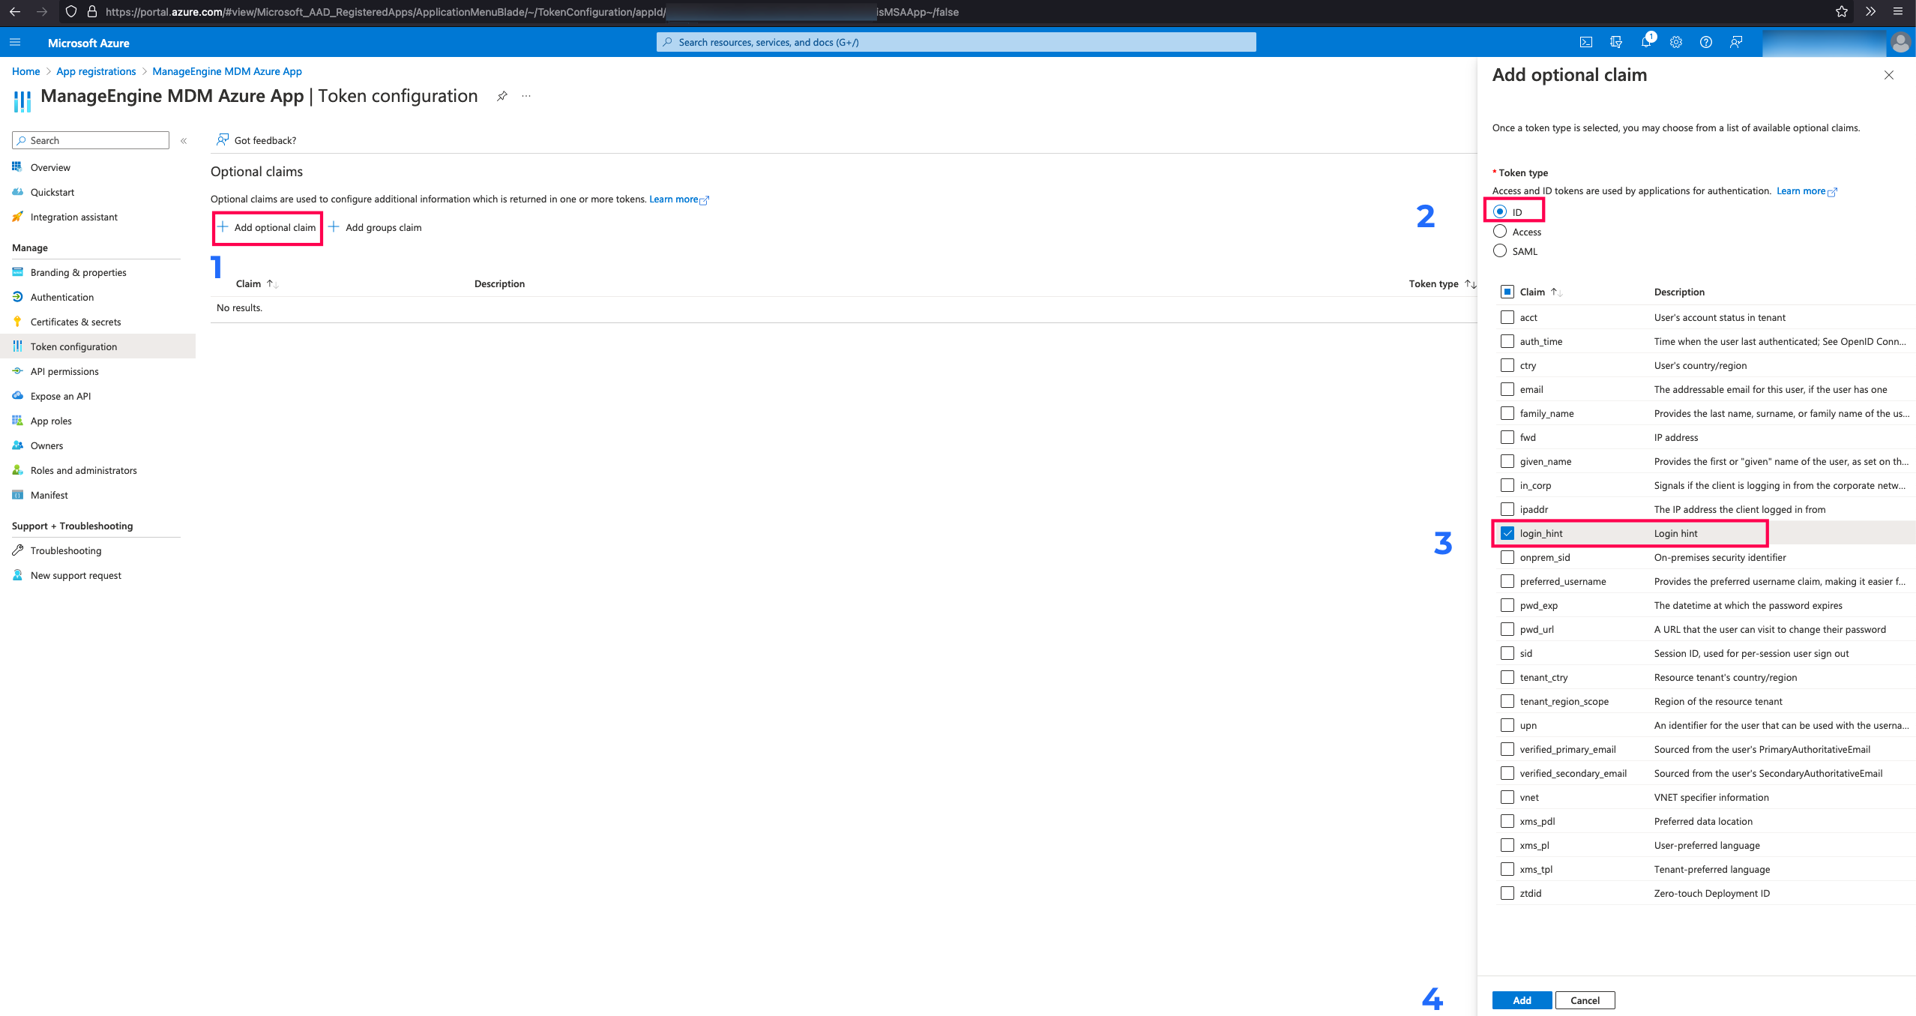Screen dimensions: 1916x1016
Task: Open the portal hamburger menu
Action: coord(15,42)
